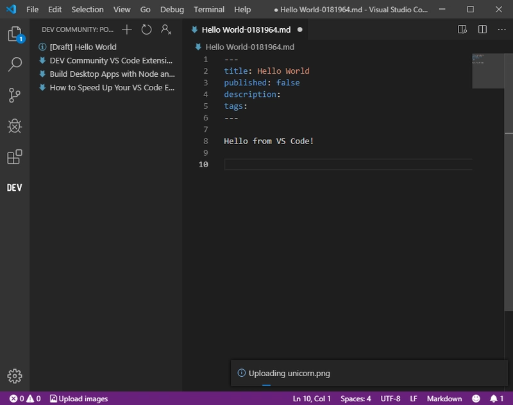The height and width of the screenshot is (405, 513).
Task: Open the Search view in activity bar
Action: coord(15,64)
